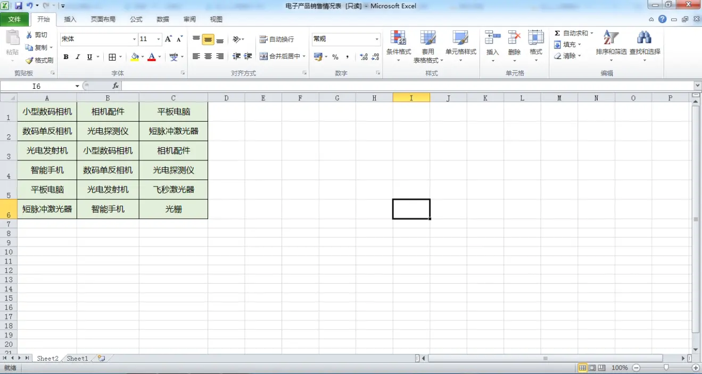The image size is (702, 374).
Task: Expand the Name Box dropdown arrow
Action: pyautogui.click(x=77, y=86)
